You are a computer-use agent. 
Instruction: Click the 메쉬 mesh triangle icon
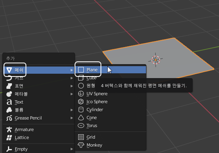(9, 70)
